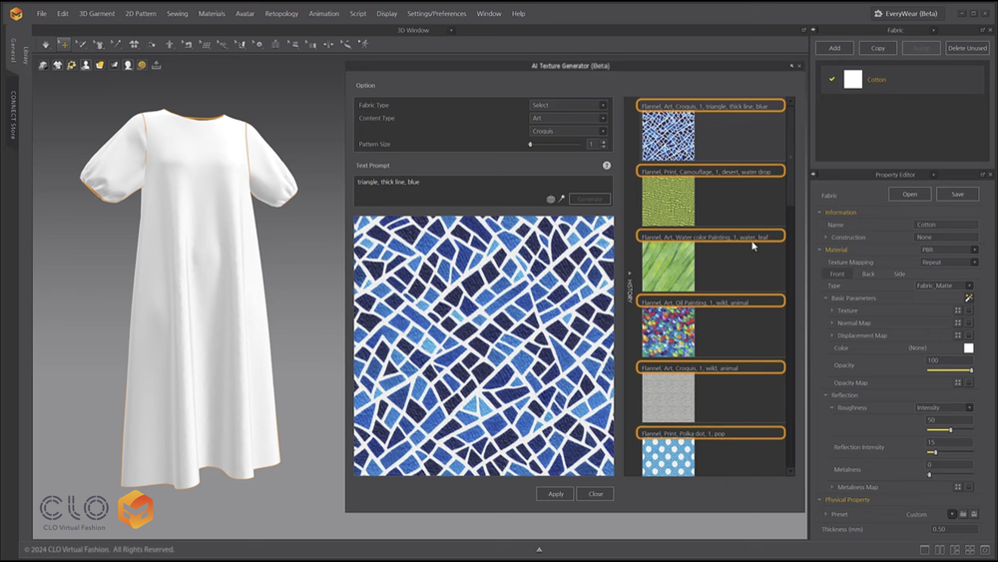This screenshot has width=998, height=562.
Task: Select the green camouflage texture thumbnail in History
Action: click(668, 202)
